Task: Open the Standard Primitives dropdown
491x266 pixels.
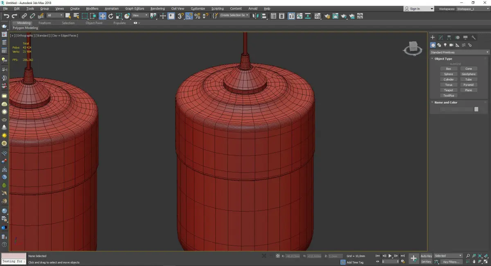Action: [459, 52]
